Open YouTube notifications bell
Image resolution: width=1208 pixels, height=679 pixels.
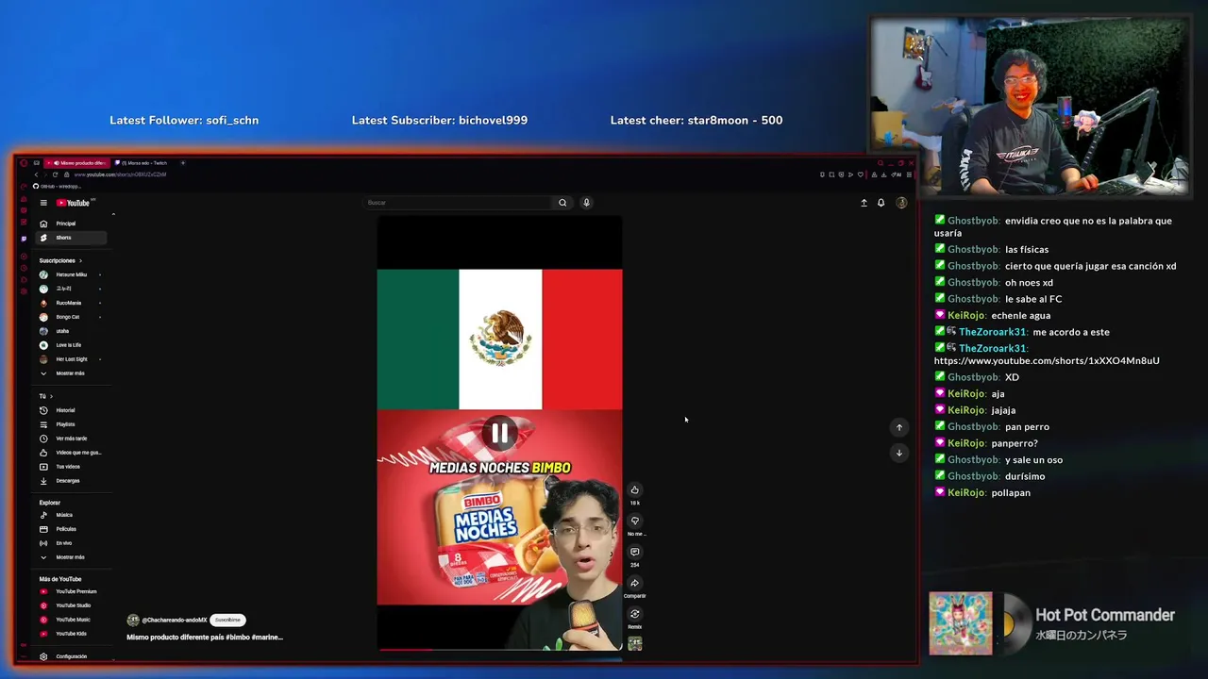click(x=881, y=203)
